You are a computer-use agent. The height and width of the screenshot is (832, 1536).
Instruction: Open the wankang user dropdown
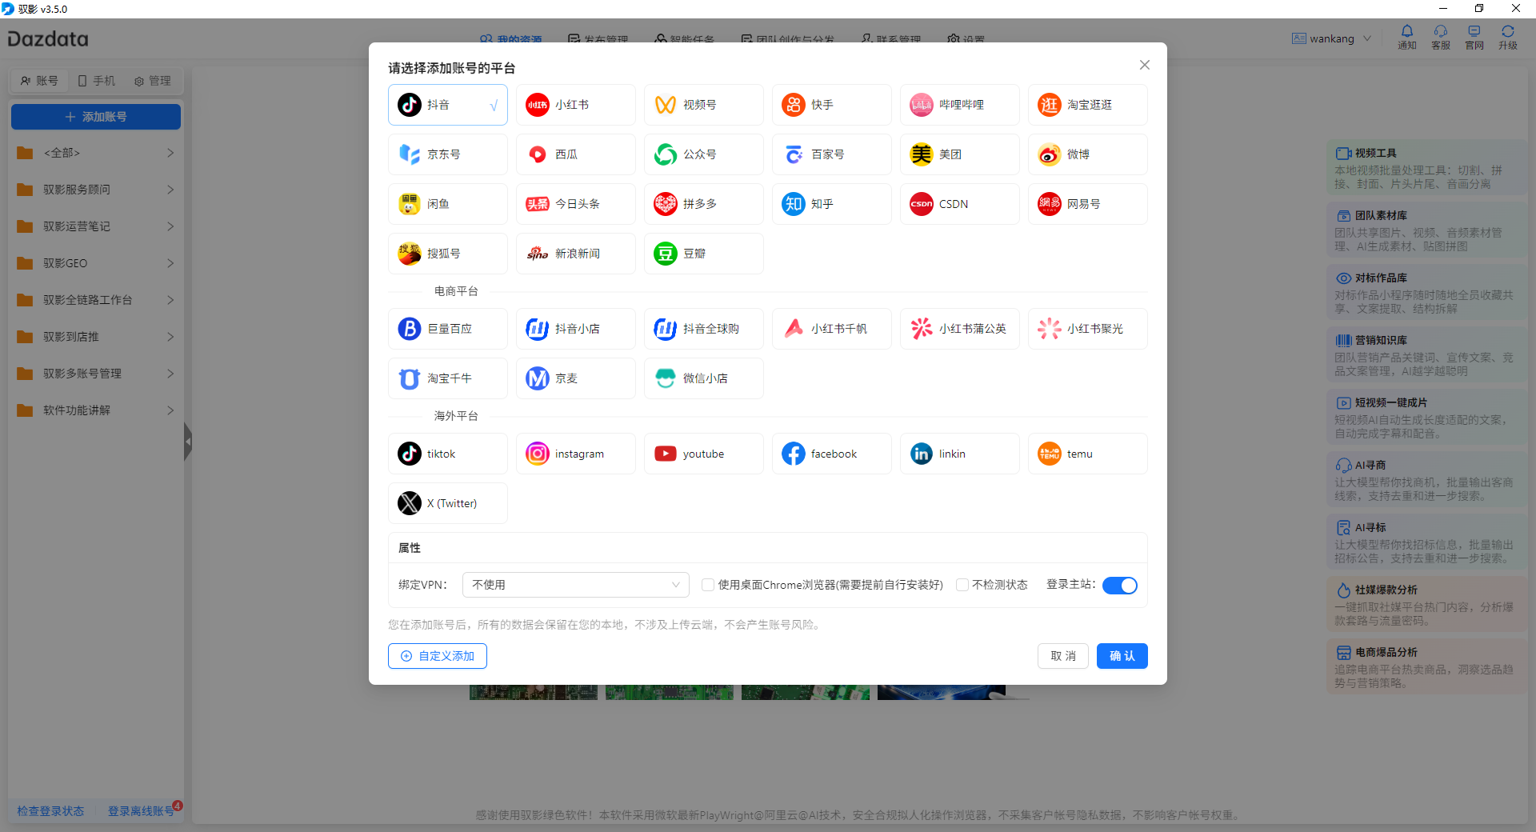click(x=1332, y=38)
